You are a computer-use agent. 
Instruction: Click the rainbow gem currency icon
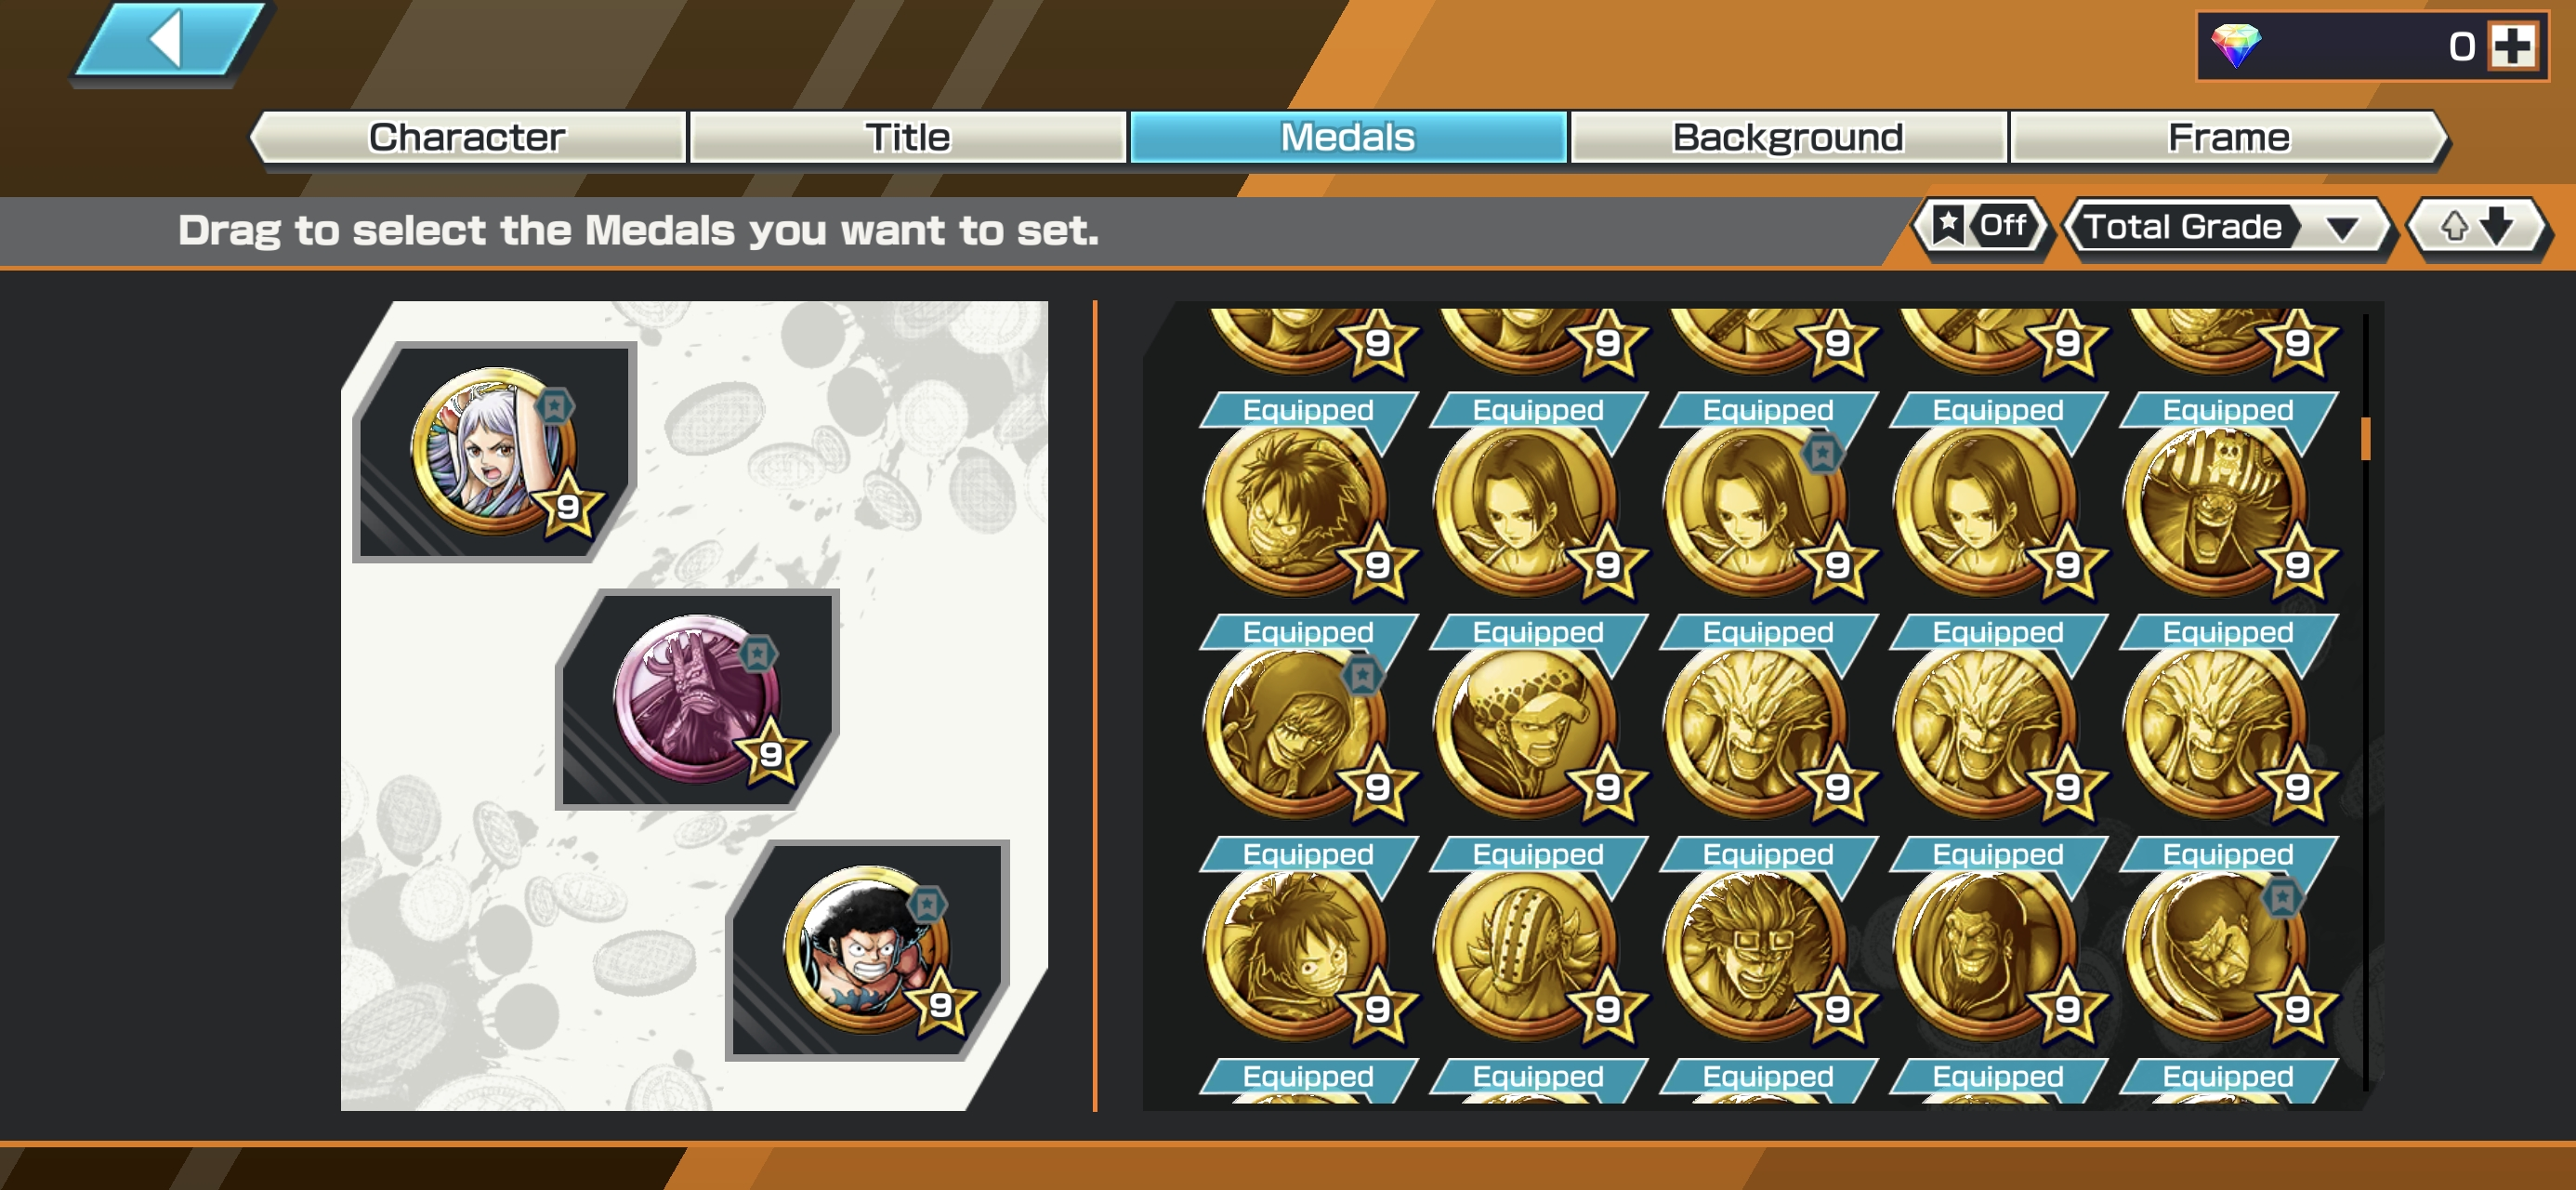coord(2236,45)
